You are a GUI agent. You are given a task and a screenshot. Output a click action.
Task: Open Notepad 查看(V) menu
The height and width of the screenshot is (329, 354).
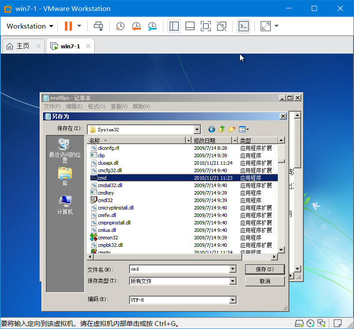pyautogui.click(x=119, y=106)
